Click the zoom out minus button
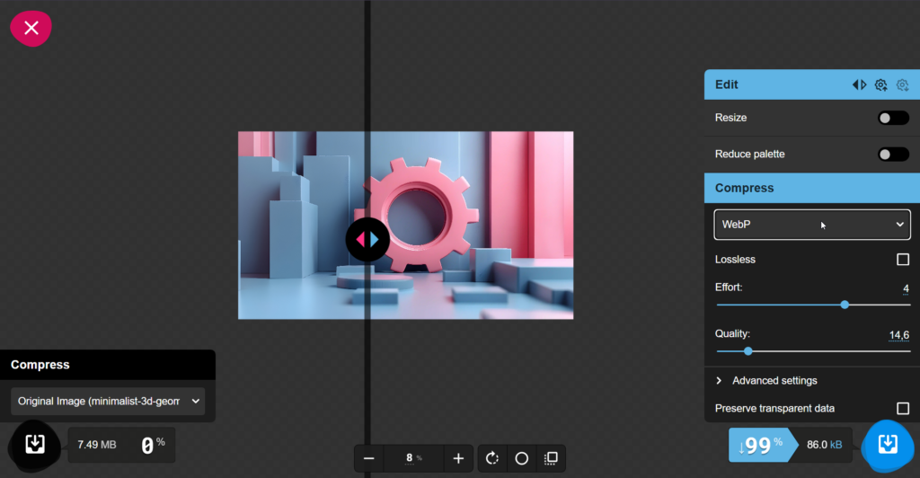 coord(368,458)
